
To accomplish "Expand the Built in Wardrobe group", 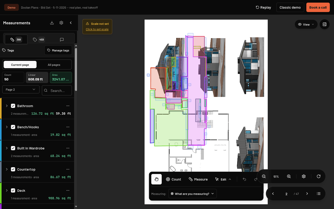I will pyautogui.click(x=7, y=148).
